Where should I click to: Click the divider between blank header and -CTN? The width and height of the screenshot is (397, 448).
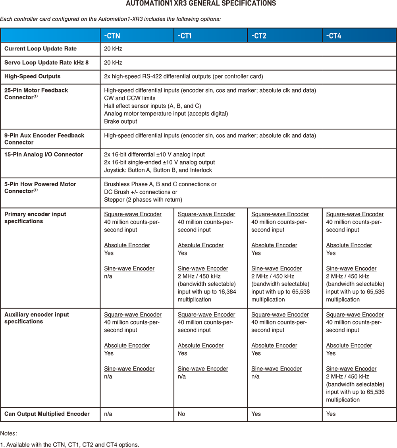[x=100, y=35]
